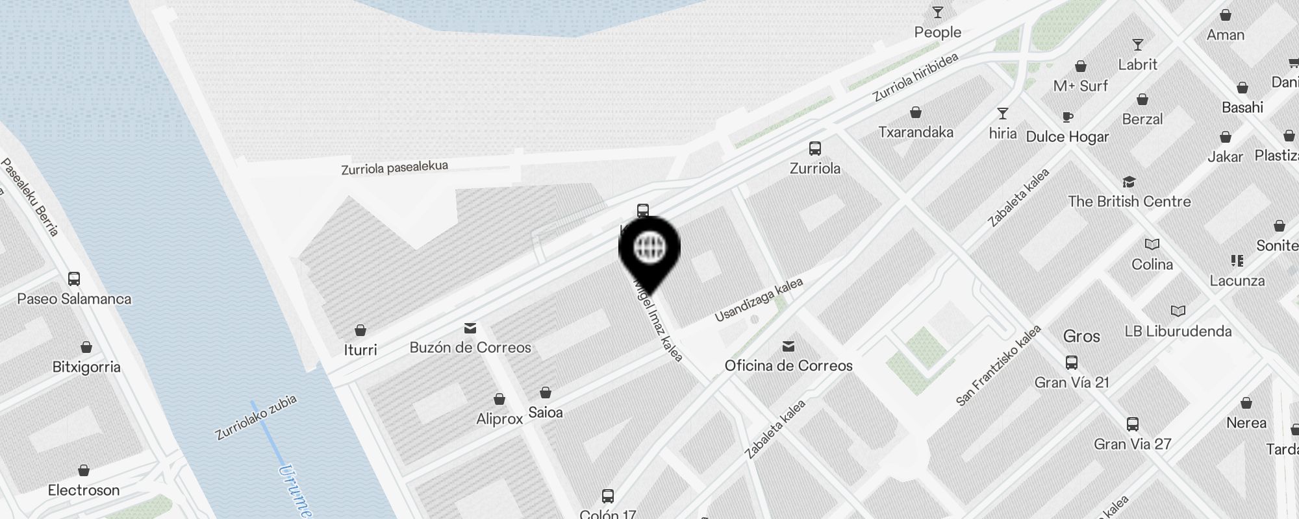The height and width of the screenshot is (519, 1299).
Task: Select the Zurriola bus stop icon
Action: click(815, 149)
